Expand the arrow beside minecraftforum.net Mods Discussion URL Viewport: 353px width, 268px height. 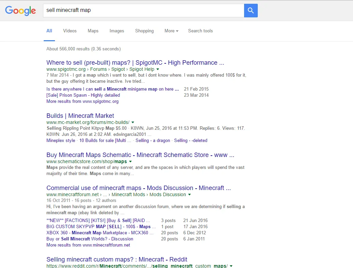click(x=189, y=194)
